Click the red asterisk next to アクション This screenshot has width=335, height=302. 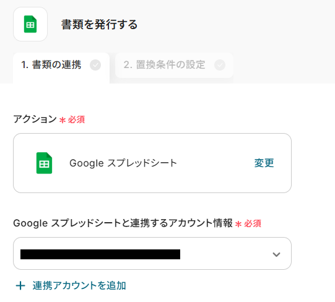[x=63, y=120]
